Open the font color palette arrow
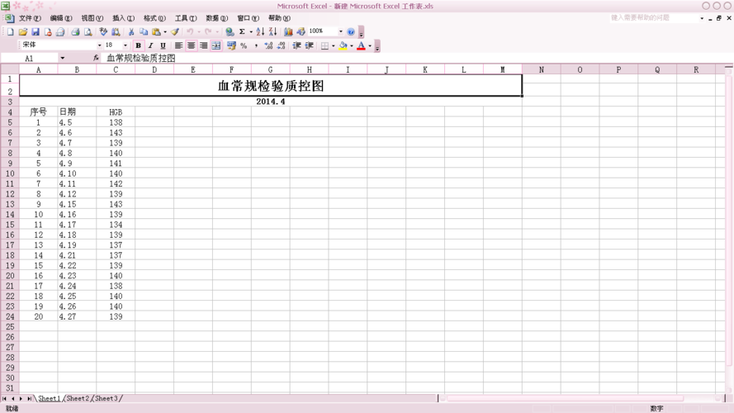Image resolution: width=734 pixels, height=413 pixels. coord(370,45)
